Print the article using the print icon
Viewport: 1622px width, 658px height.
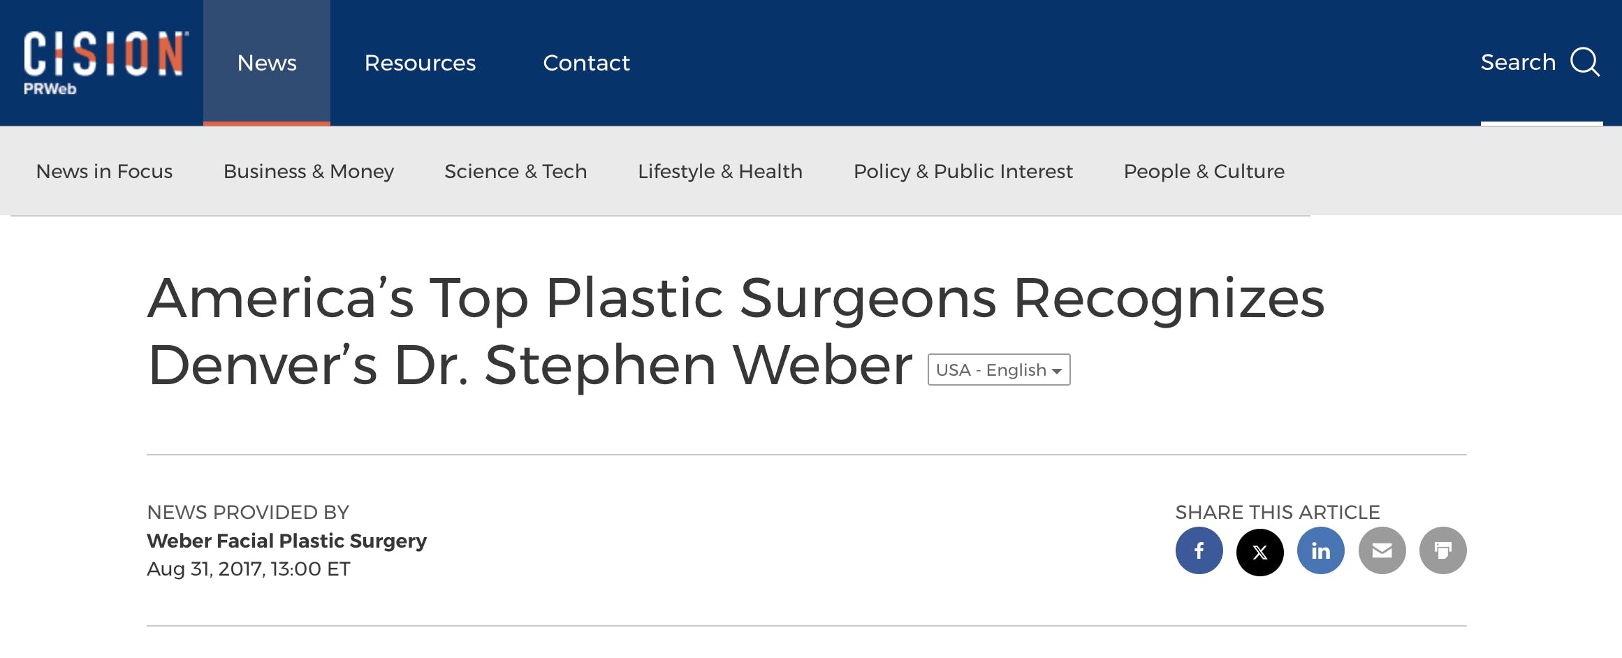coord(1443,550)
